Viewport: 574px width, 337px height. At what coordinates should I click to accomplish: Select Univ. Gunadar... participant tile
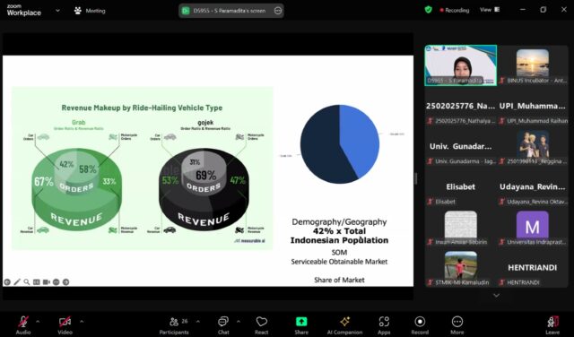460,146
